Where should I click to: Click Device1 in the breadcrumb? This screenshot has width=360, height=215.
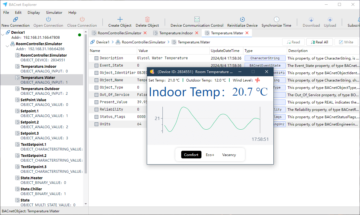[103, 42]
